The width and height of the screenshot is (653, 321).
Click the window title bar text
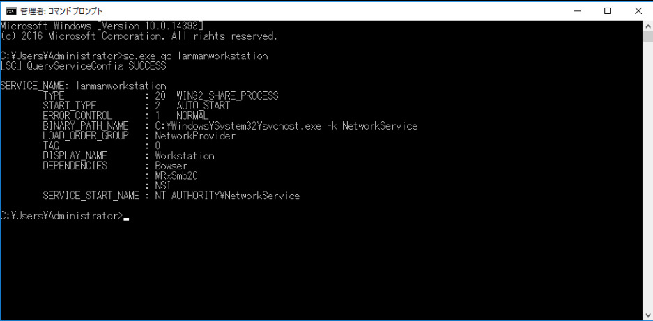pos(61,11)
